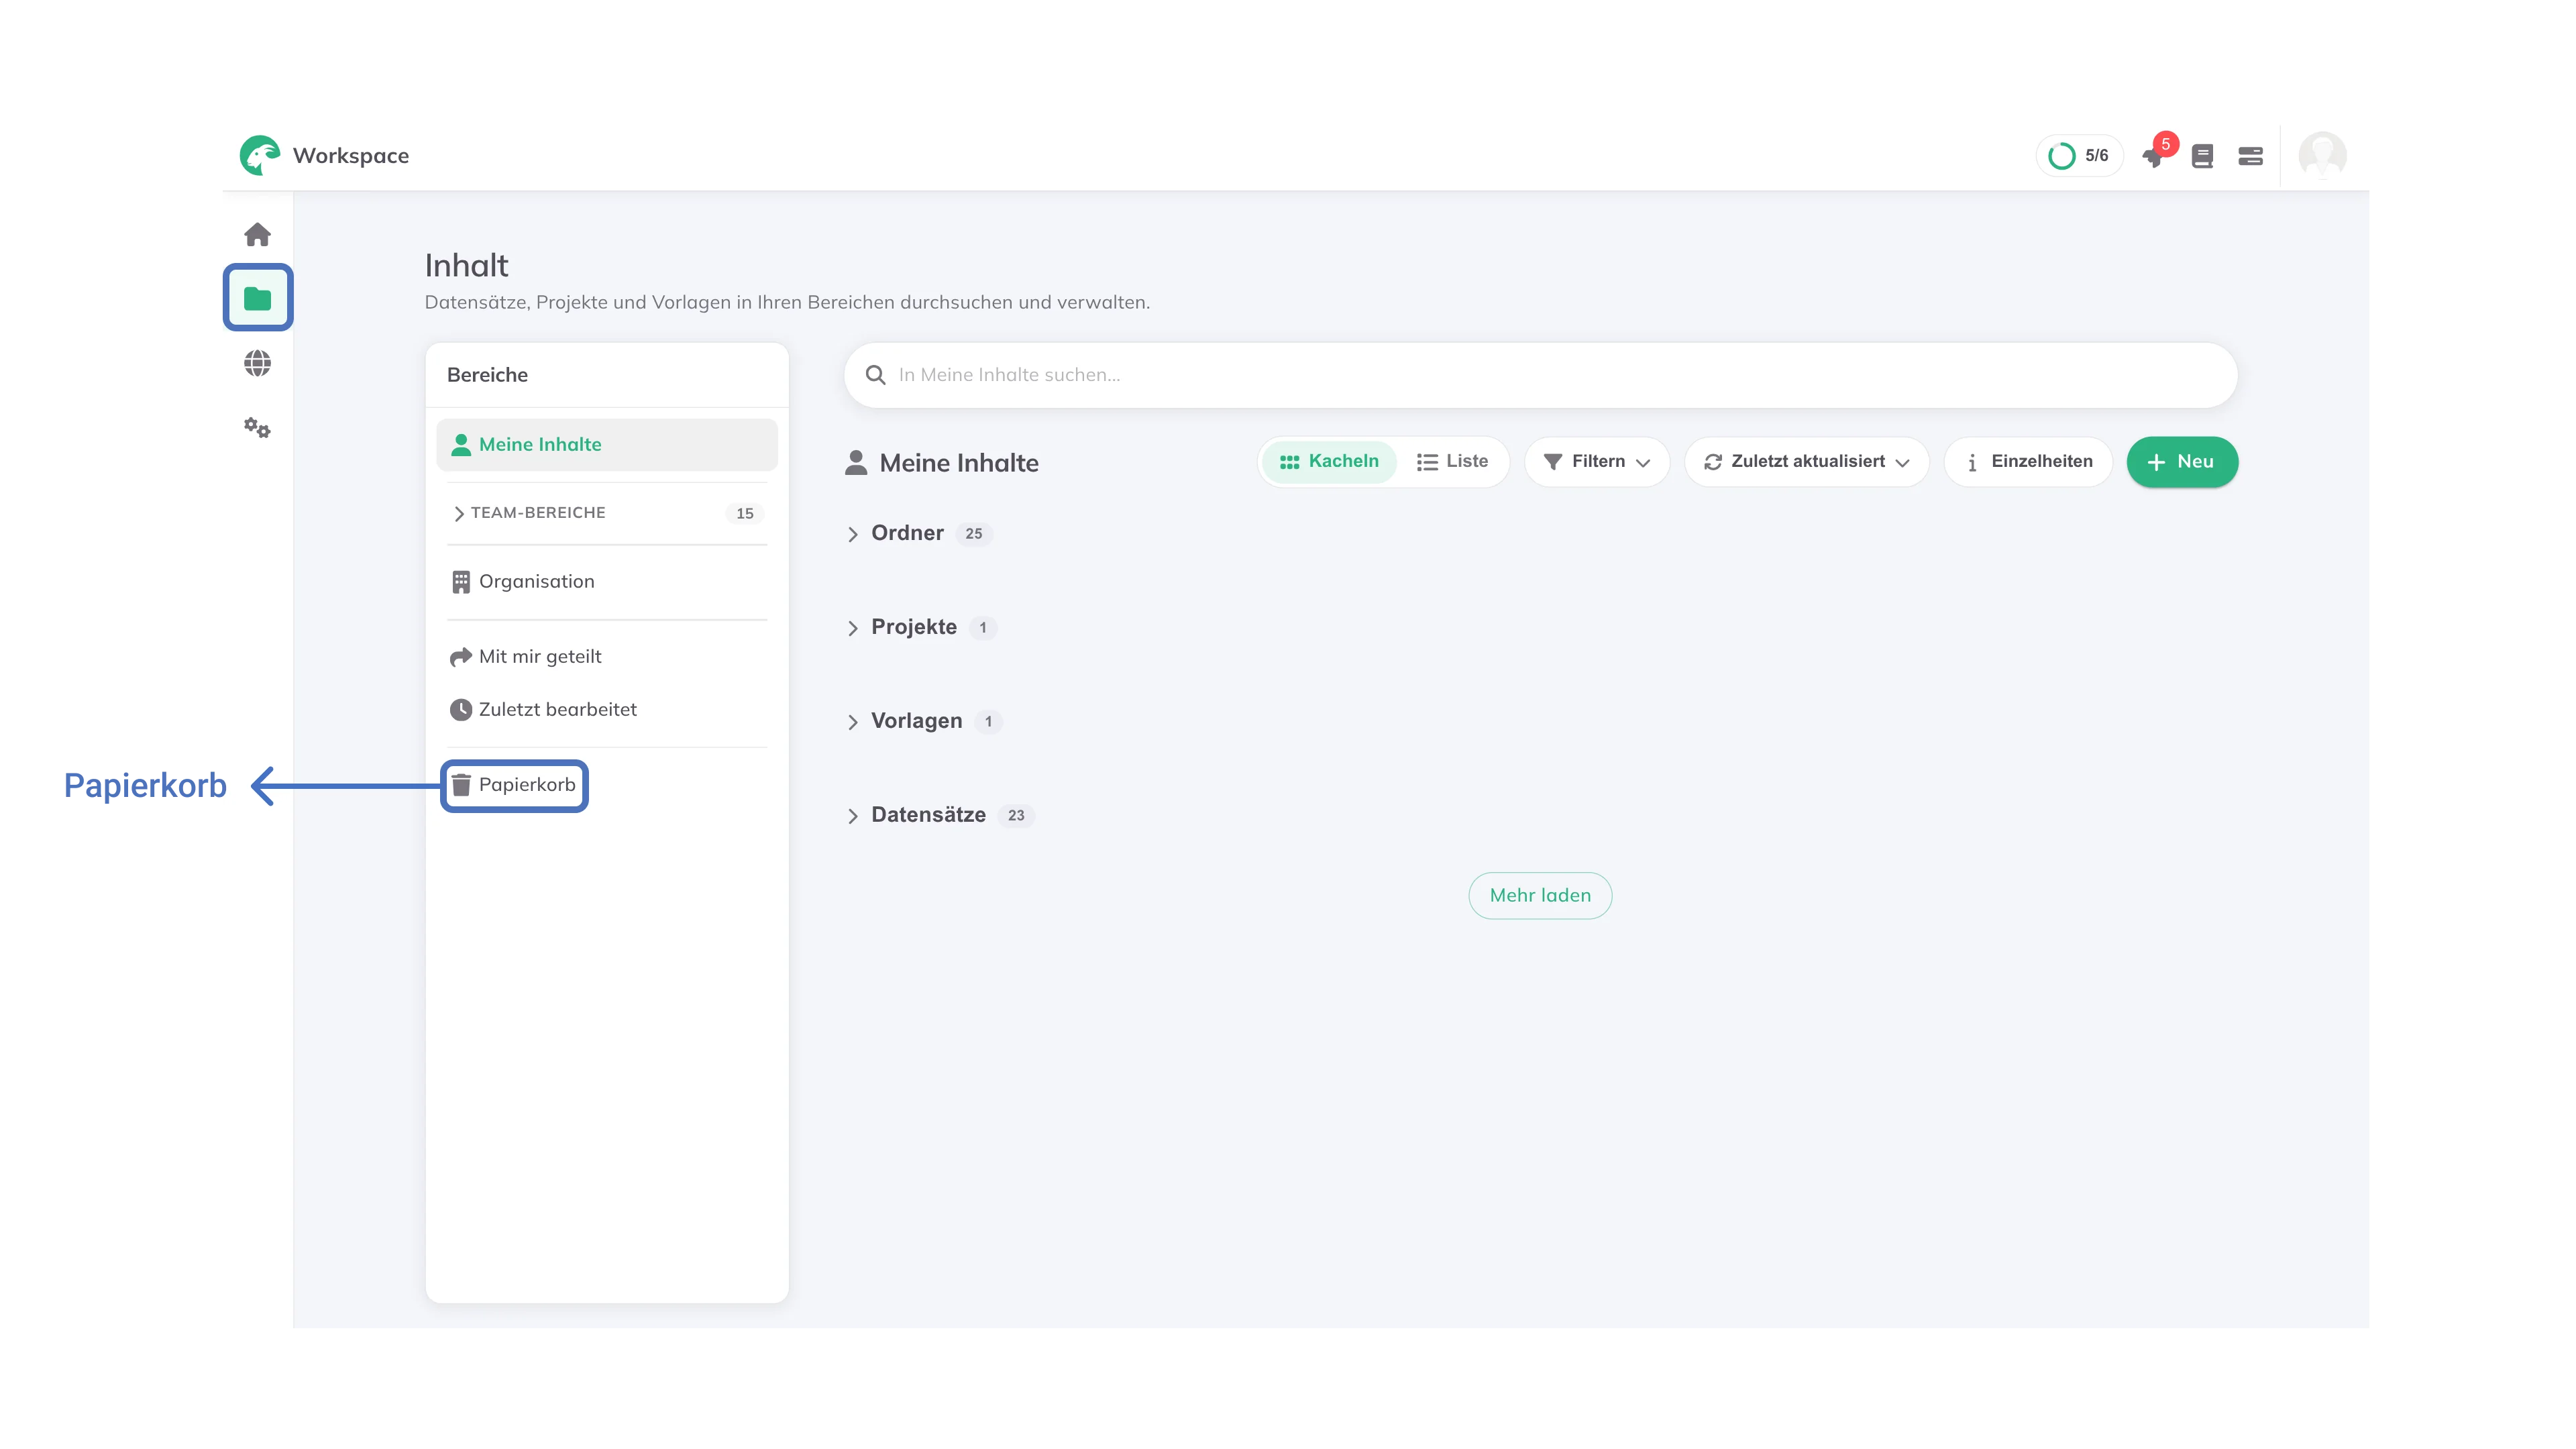
Task: Open the Home icon in the sidebar
Action: pos(257,234)
